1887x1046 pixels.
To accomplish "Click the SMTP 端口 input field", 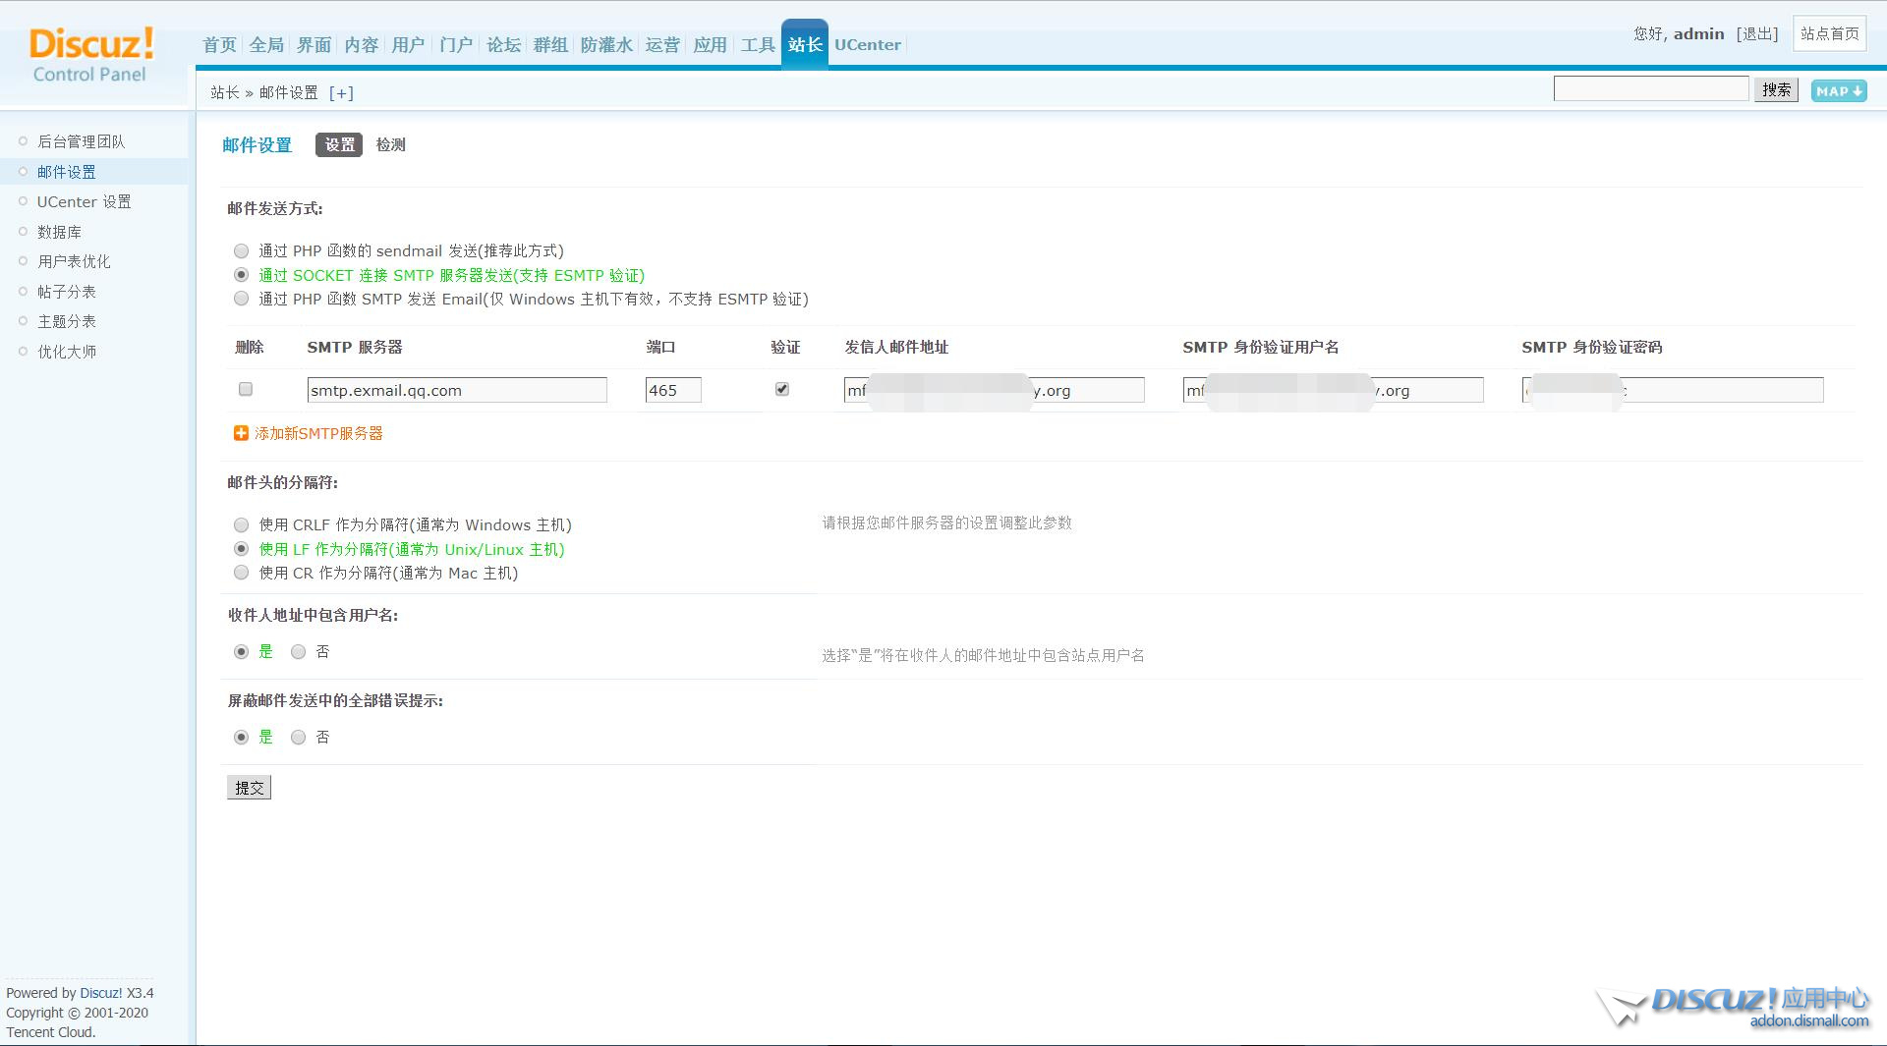I will pyautogui.click(x=672, y=390).
